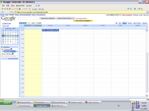
Task: Open the Bookmarks menu
Action: click(x=20, y=6)
